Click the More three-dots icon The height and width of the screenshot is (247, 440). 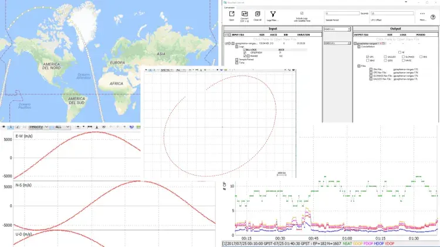[x=422, y=13]
